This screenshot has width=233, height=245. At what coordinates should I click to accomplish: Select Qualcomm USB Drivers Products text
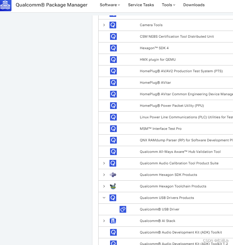point(167,198)
